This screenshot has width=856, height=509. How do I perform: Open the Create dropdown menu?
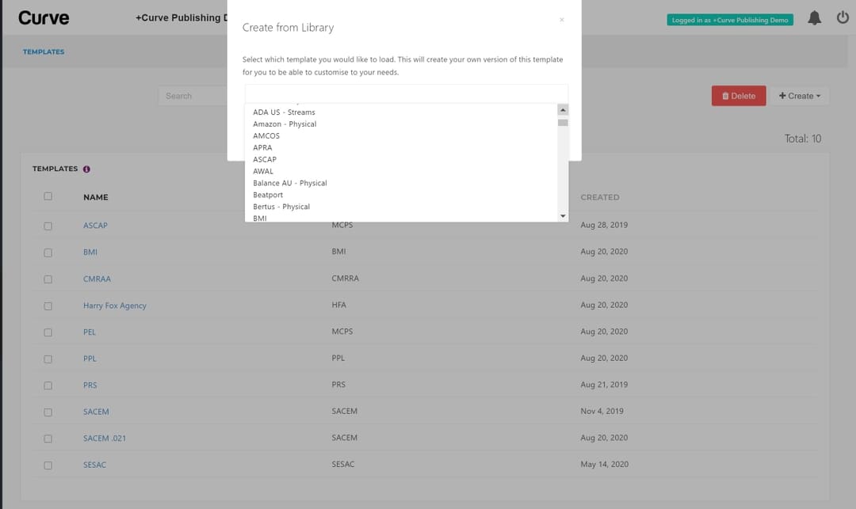click(x=801, y=95)
